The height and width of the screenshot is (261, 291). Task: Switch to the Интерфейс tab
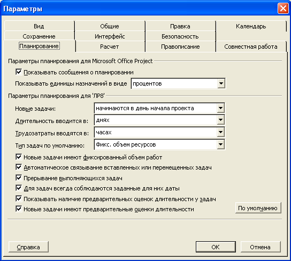point(110,36)
